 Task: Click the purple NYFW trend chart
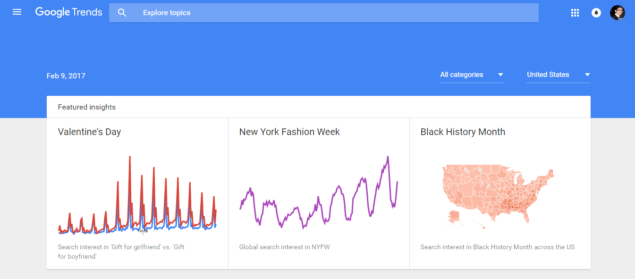coord(319,194)
